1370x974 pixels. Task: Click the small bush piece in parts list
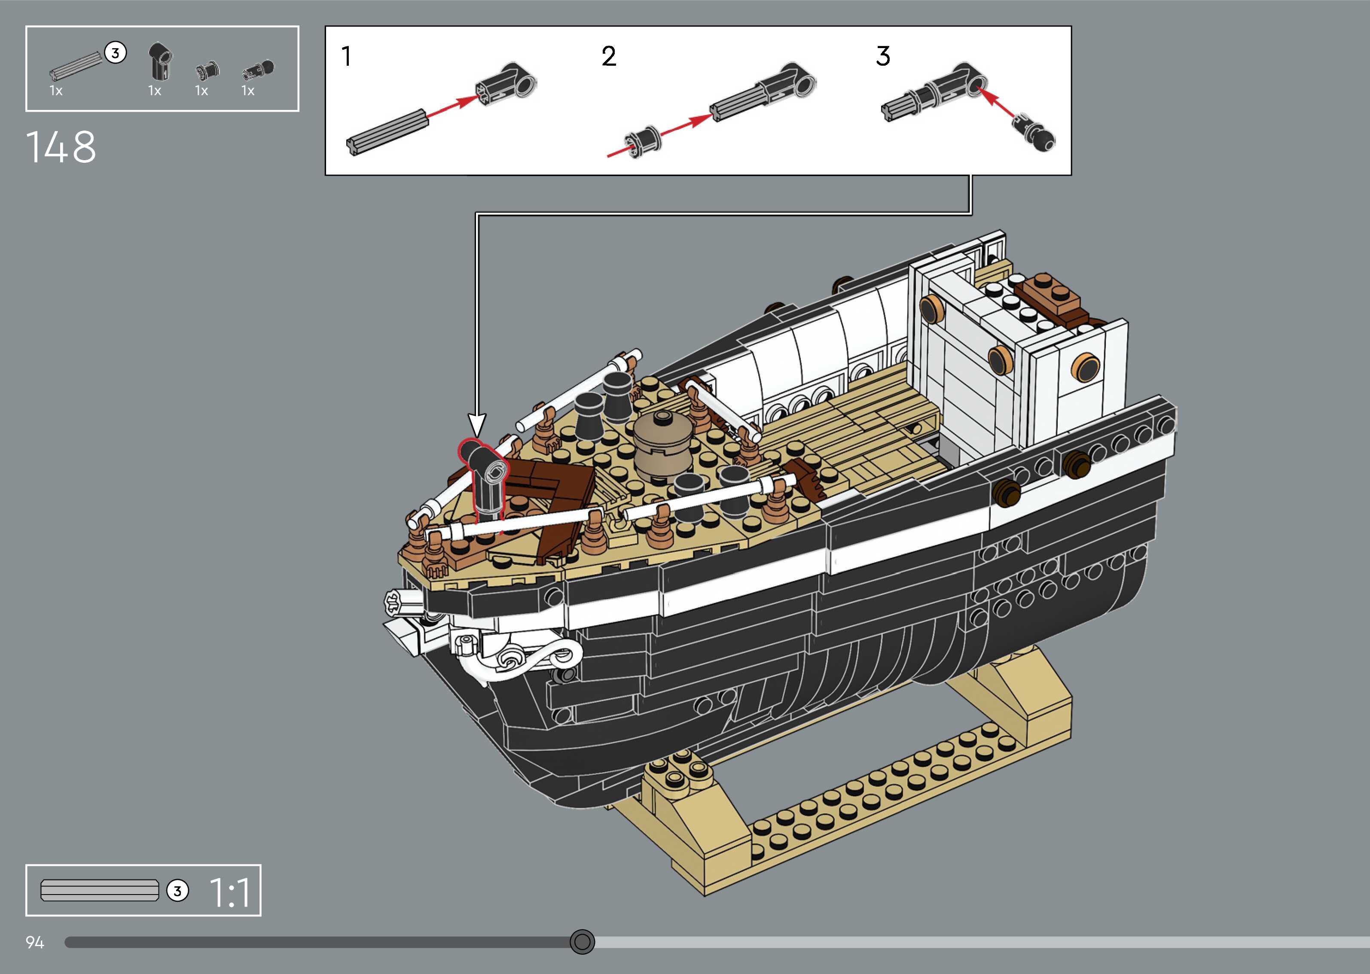[207, 71]
